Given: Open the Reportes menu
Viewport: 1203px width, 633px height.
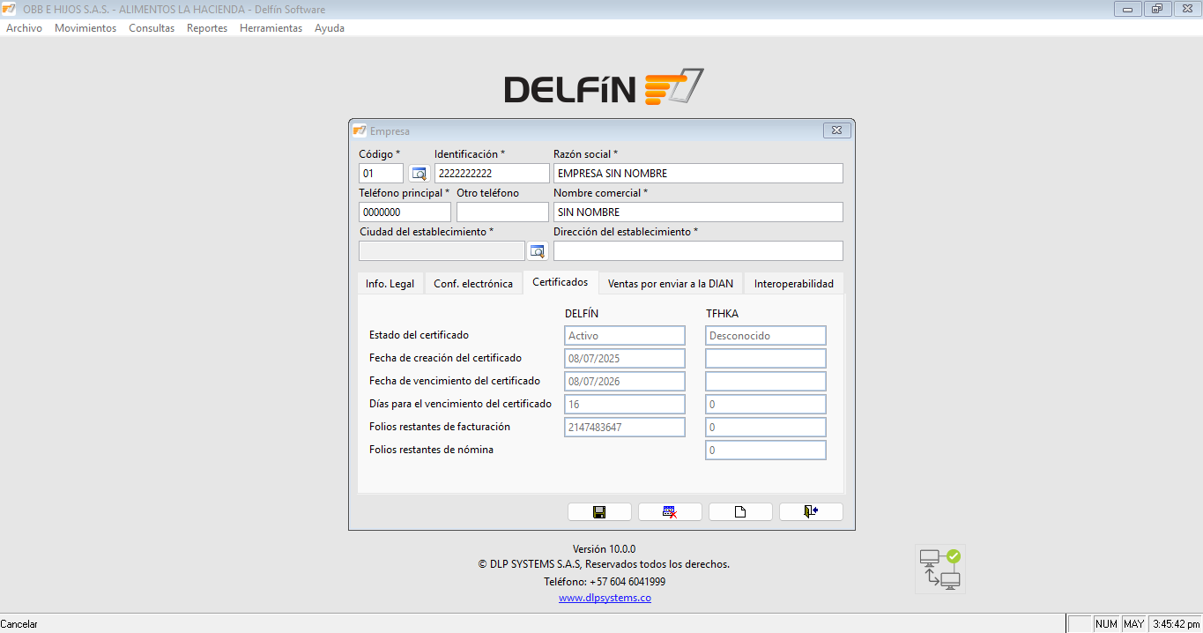Looking at the screenshot, I should coord(207,28).
